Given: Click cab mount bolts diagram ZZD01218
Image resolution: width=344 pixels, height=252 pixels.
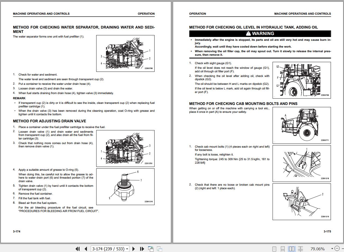Looking at the screenshot, I should pyautogui.click(x=302, y=163).
